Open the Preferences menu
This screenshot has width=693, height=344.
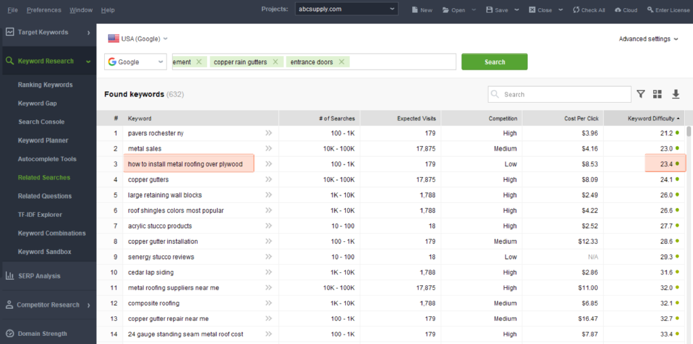pyautogui.click(x=44, y=10)
